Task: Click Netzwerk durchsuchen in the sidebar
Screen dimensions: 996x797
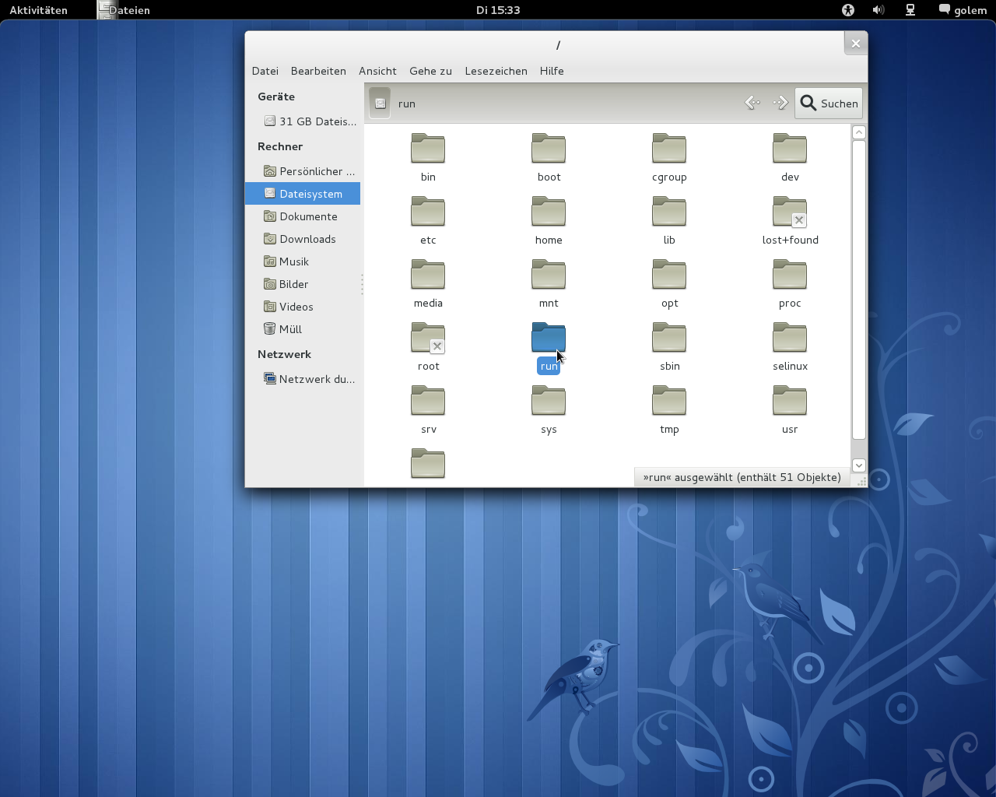Action: (317, 379)
